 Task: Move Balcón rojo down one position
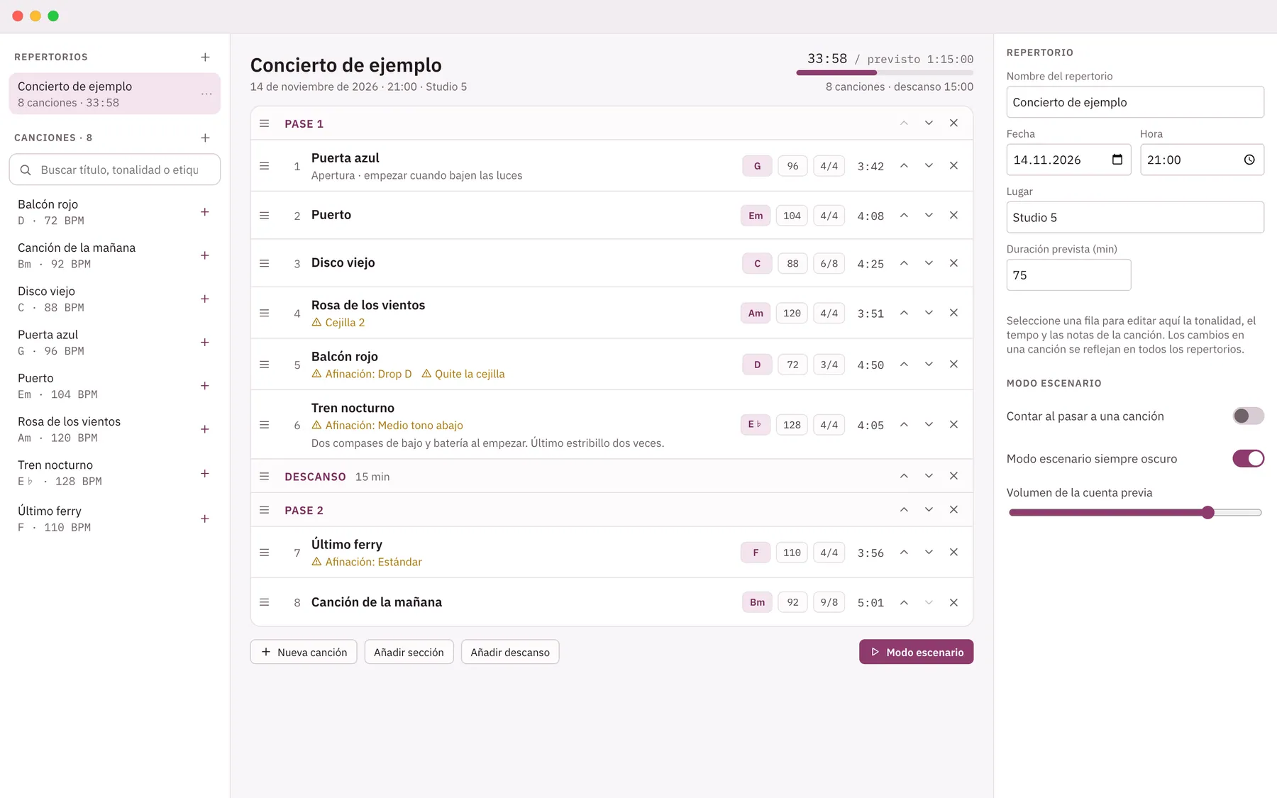tap(929, 364)
